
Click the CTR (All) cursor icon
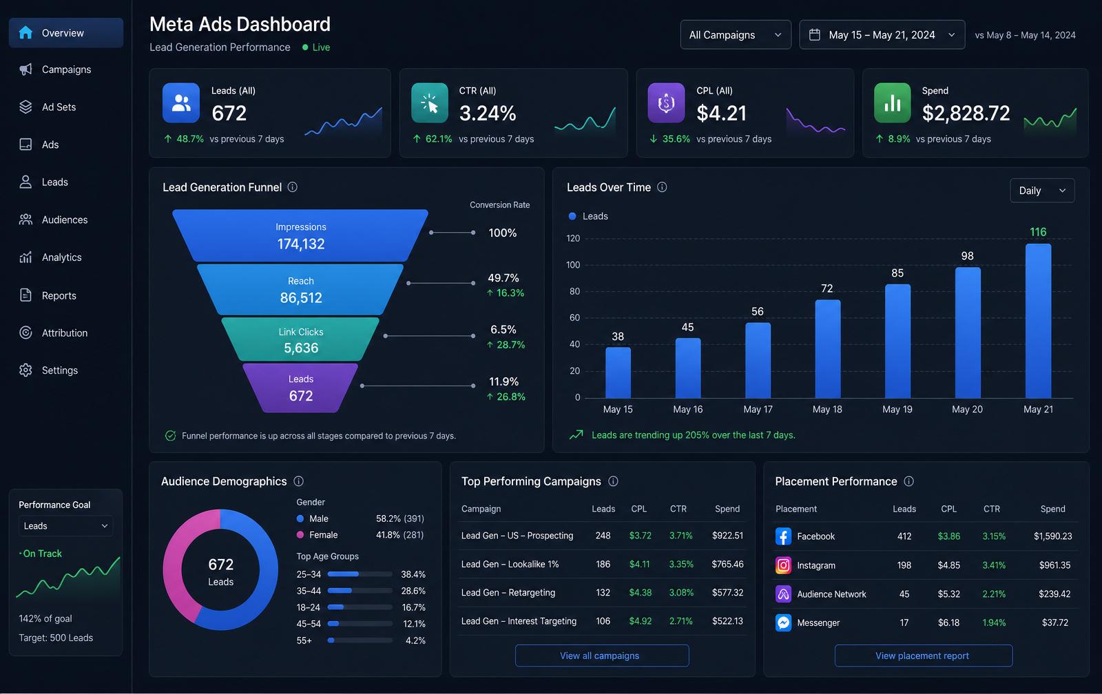click(x=429, y=103)
